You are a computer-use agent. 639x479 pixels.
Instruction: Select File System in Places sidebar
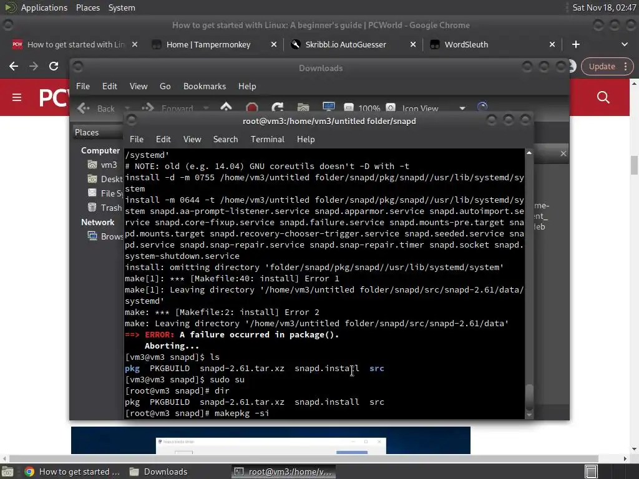(105, 193)
